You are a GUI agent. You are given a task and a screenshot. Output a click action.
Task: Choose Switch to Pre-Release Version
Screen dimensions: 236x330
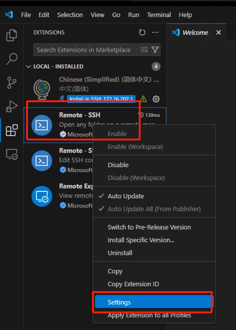[x=154, y=227]
